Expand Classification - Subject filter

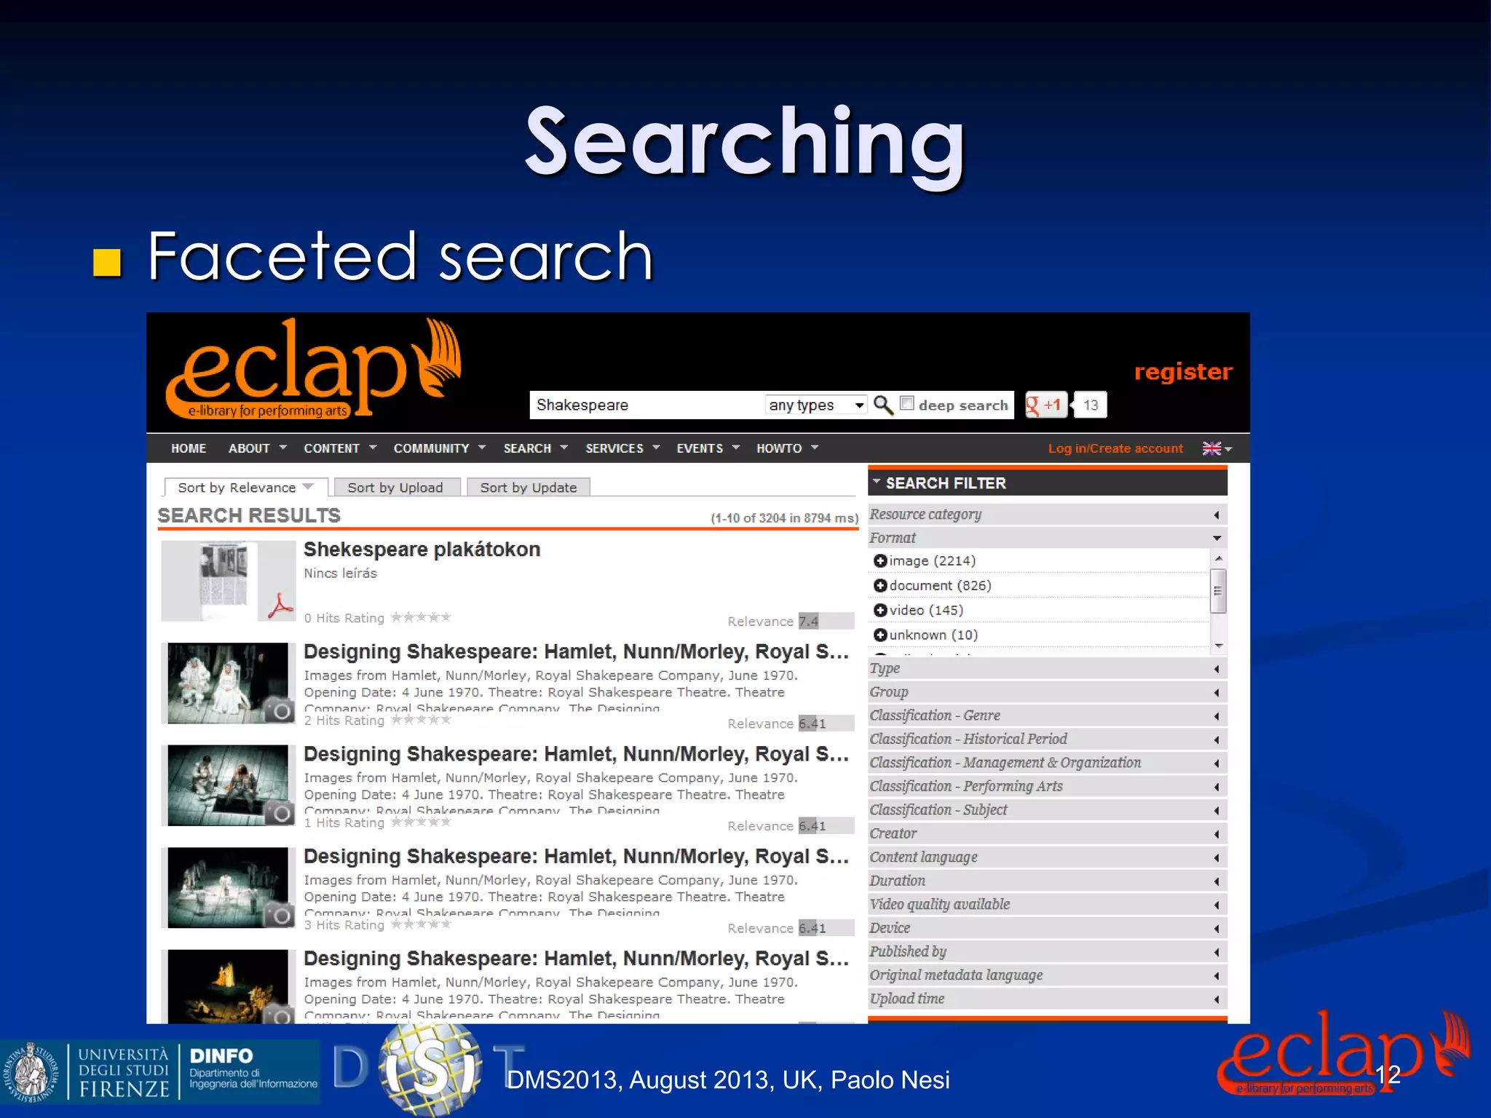1047,810
